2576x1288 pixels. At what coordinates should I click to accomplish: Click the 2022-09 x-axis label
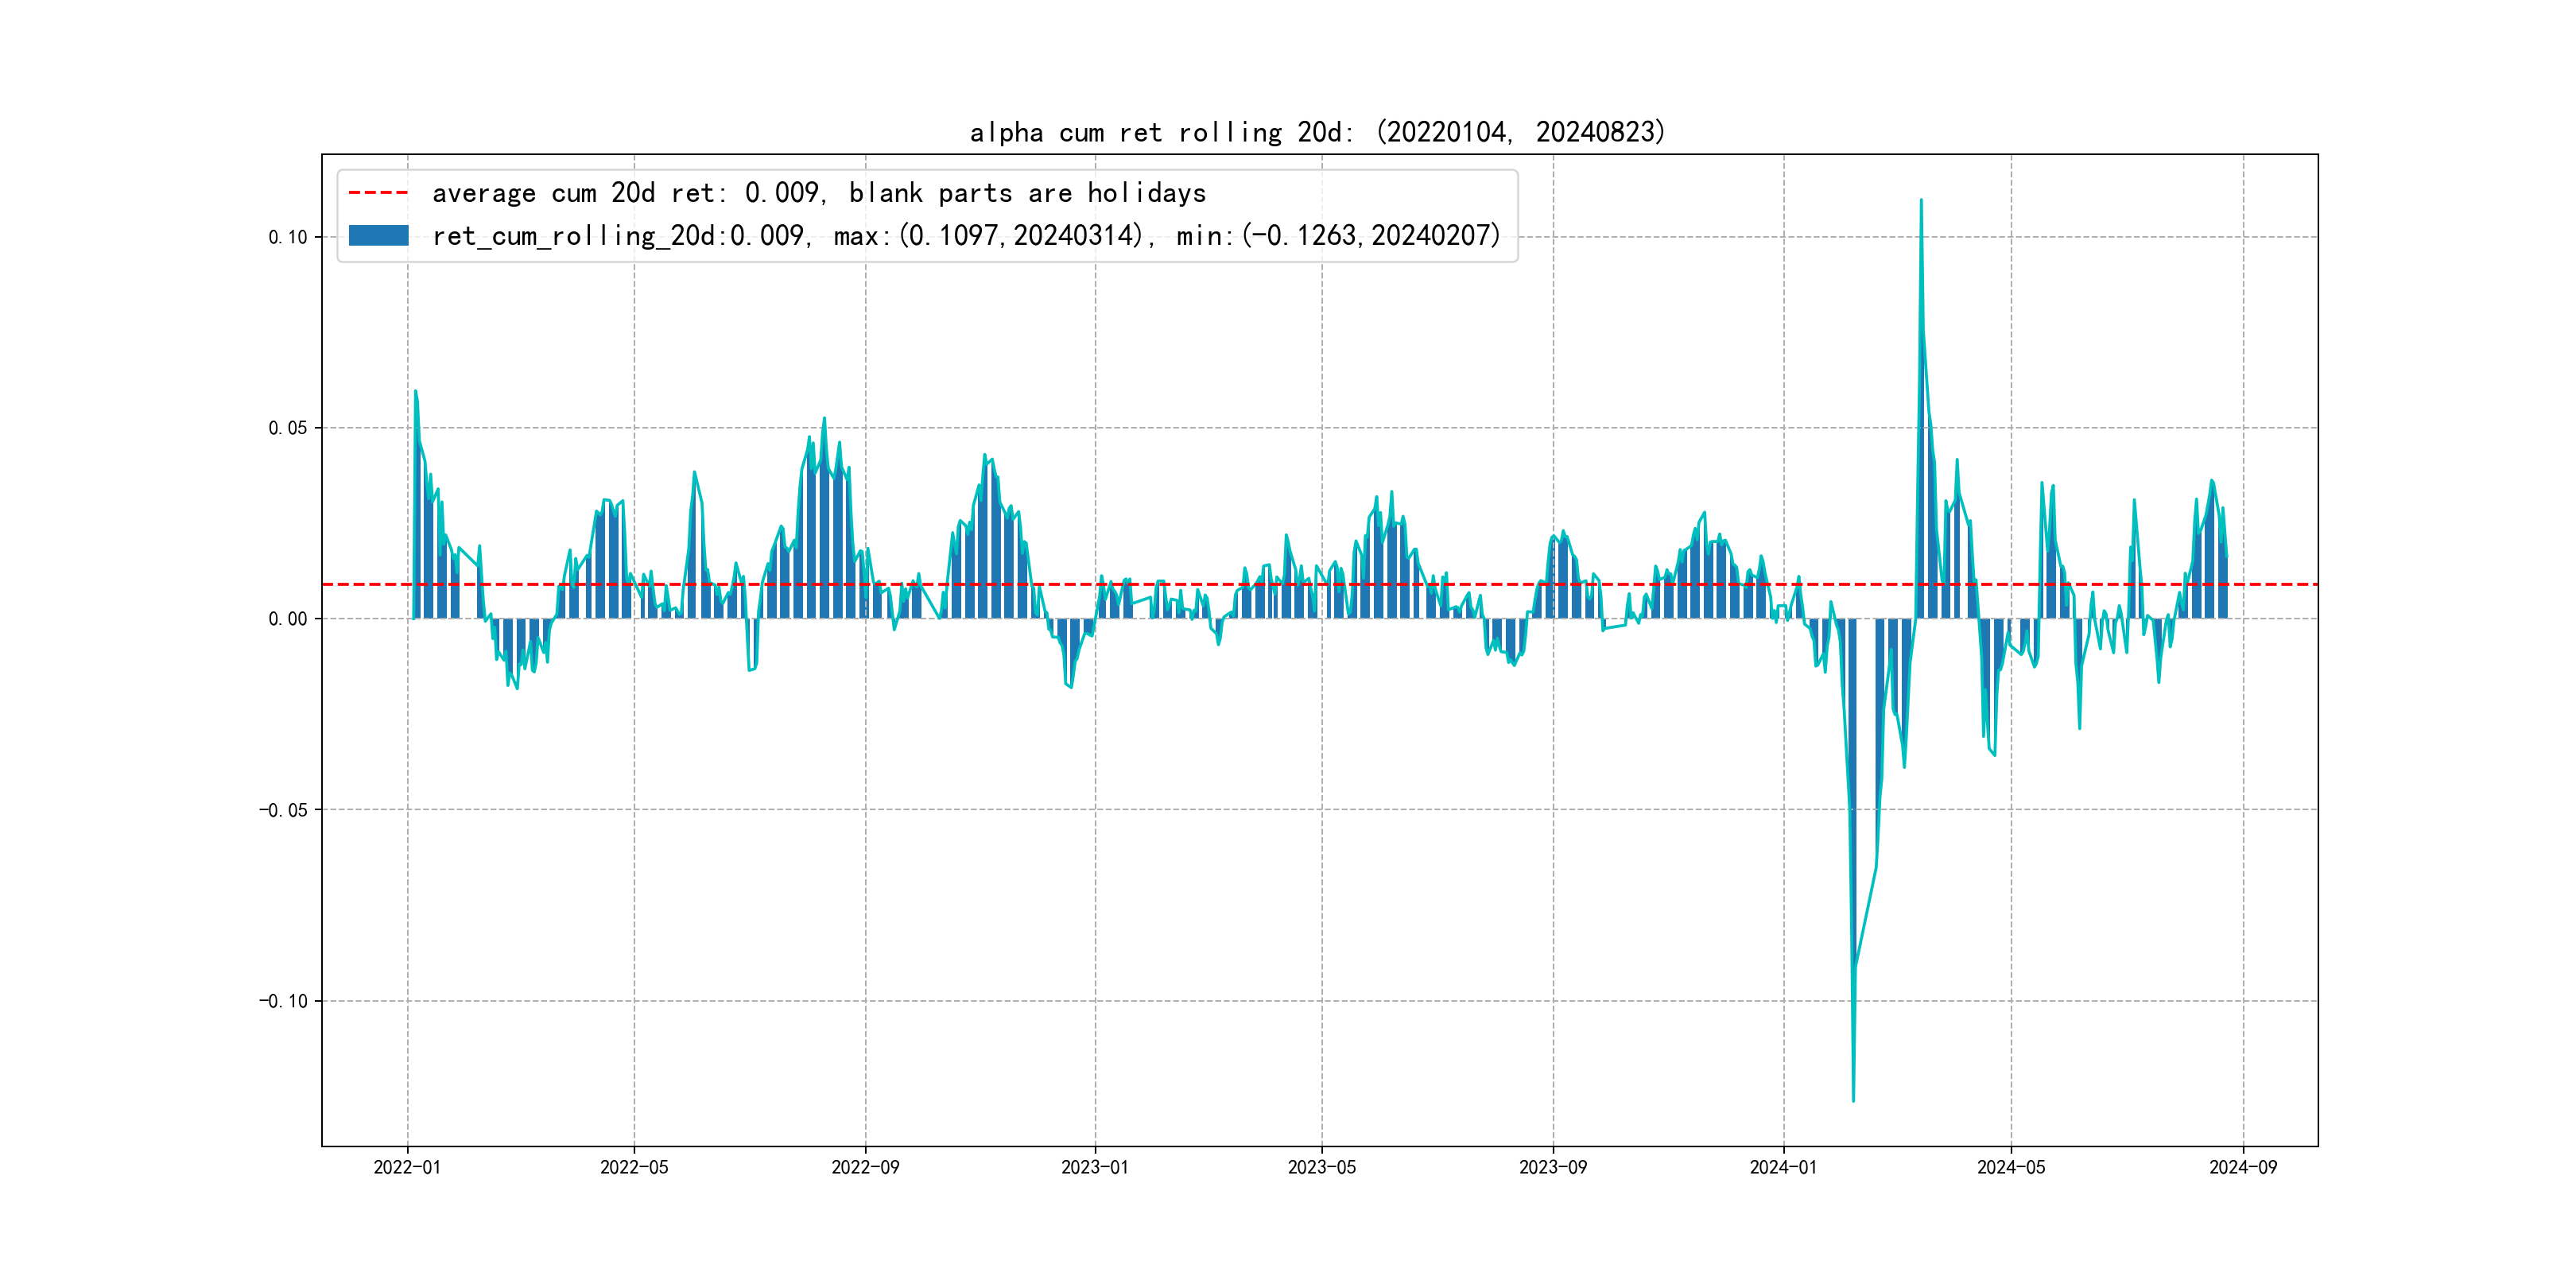coord(865,1167)
